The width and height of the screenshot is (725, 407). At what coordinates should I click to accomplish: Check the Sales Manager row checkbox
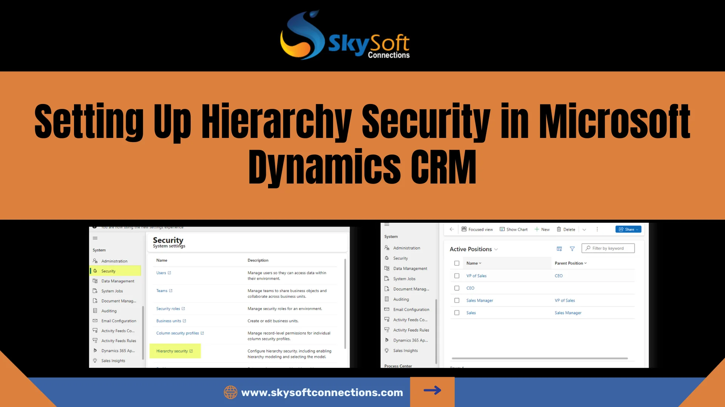point(457,301)
